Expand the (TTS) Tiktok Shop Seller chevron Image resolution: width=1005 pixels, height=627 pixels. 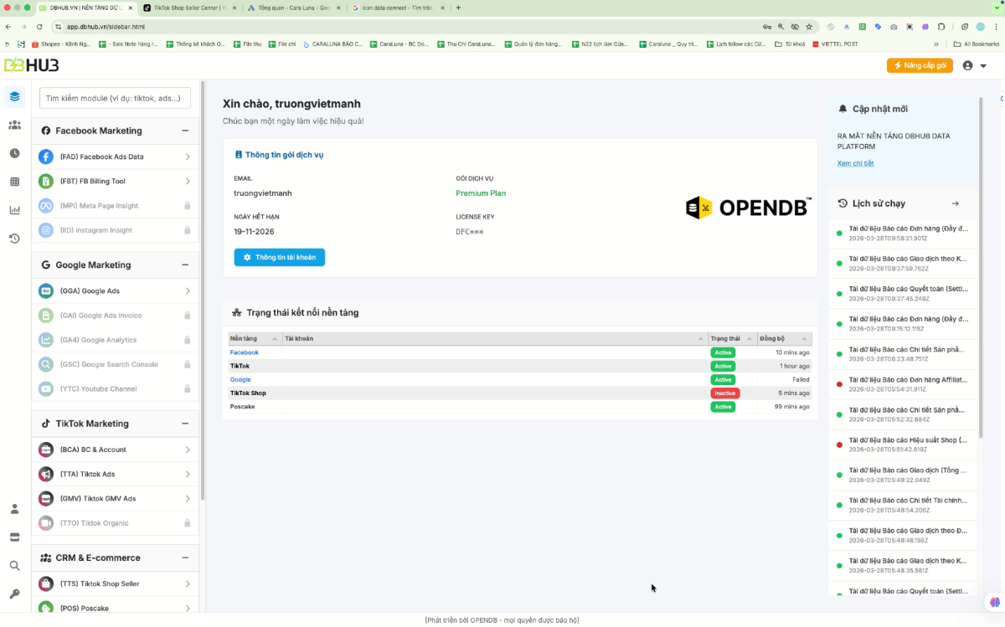pyautogui.click(x=188, y=583)
